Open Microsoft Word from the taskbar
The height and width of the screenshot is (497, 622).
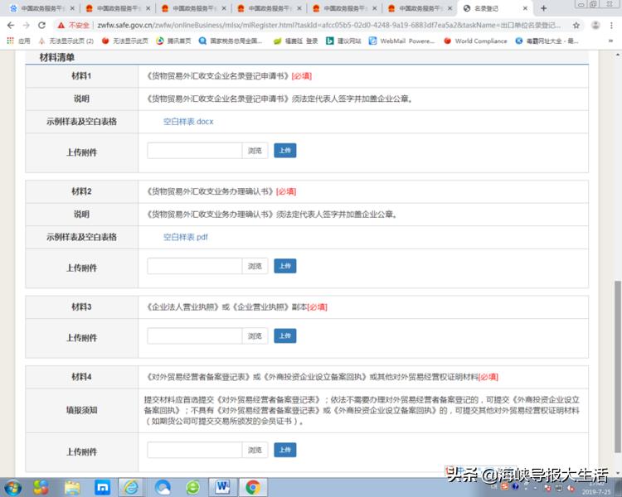point(222,487)
